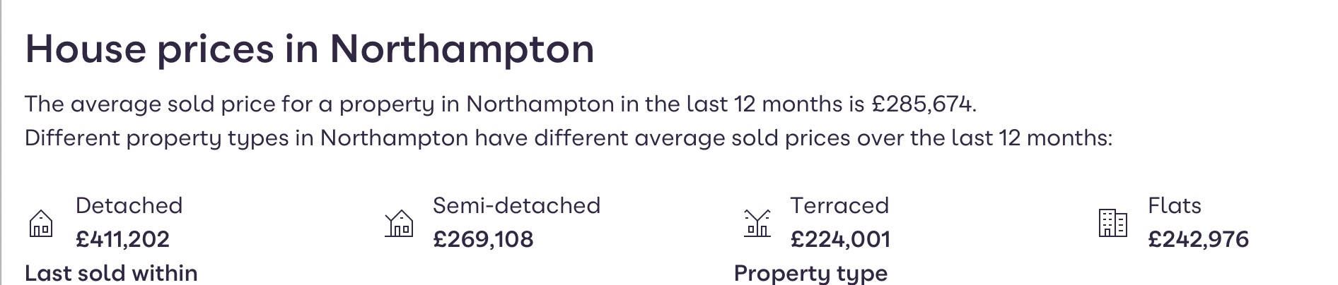Click the £242,976 flats average price
The width and height of the screenshot is (1338, 285).
(1198, 239)
